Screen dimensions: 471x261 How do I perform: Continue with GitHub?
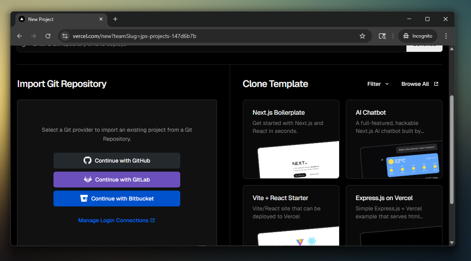click(x=117, y=161)
